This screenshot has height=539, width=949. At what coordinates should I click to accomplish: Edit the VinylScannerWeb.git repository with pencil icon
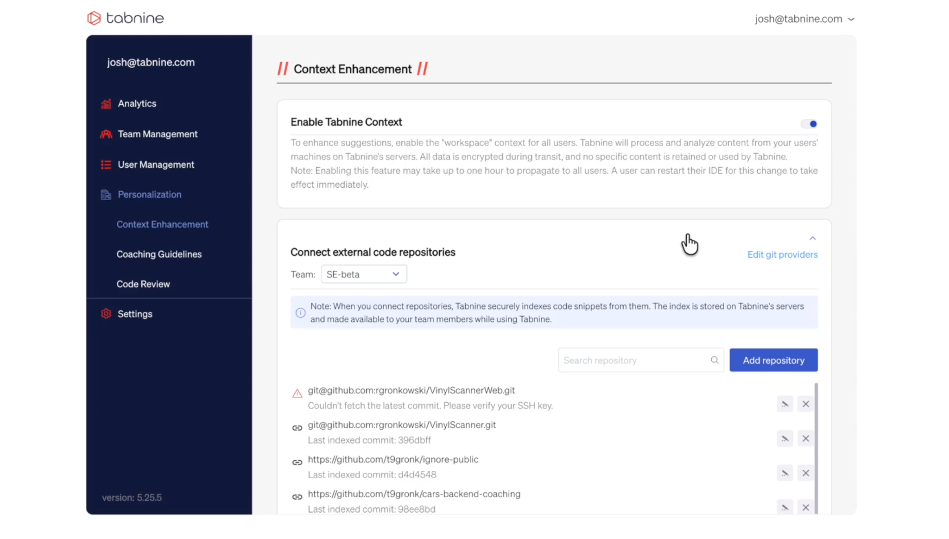tap(785, 404)
